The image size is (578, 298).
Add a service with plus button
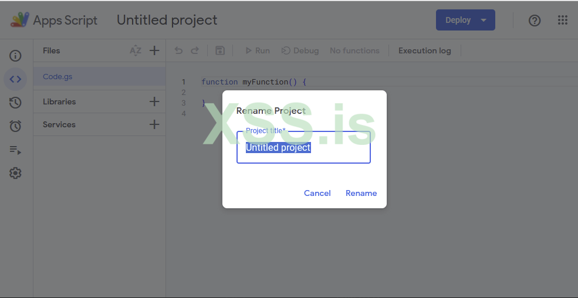(154, 124)
